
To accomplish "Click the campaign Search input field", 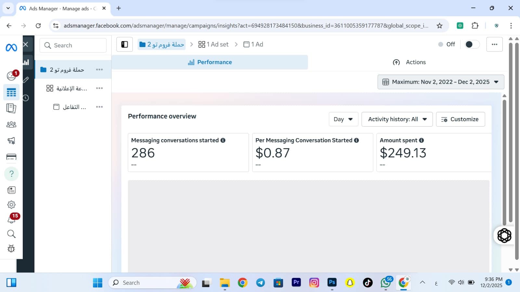I will coord(73,45).
